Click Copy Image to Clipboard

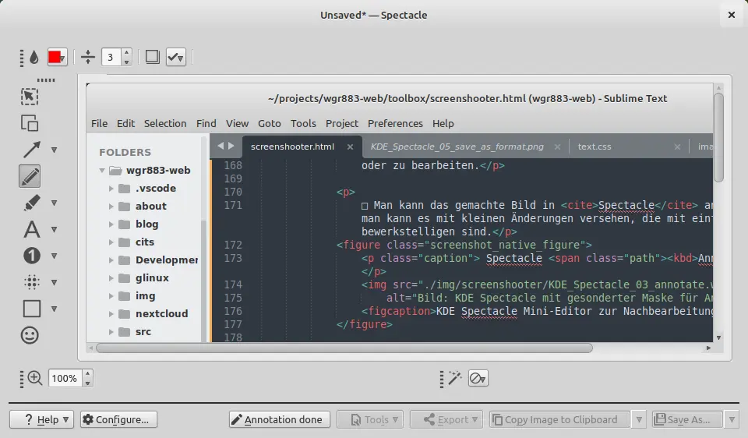coord(558,419)
